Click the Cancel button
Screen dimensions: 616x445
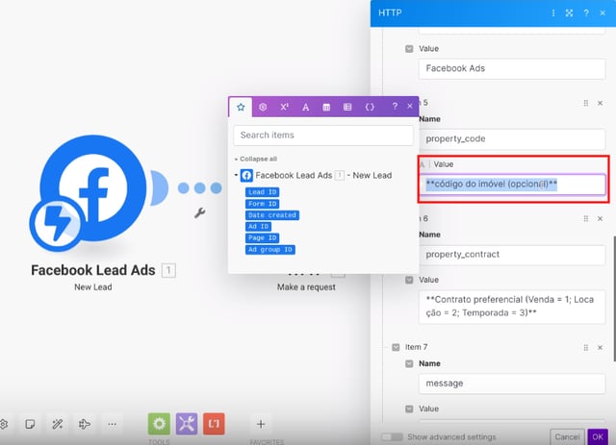click(x=567, y=436)
